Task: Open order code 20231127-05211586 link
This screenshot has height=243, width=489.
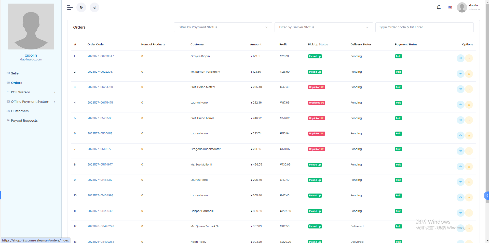Action: [x=100, y=118]
